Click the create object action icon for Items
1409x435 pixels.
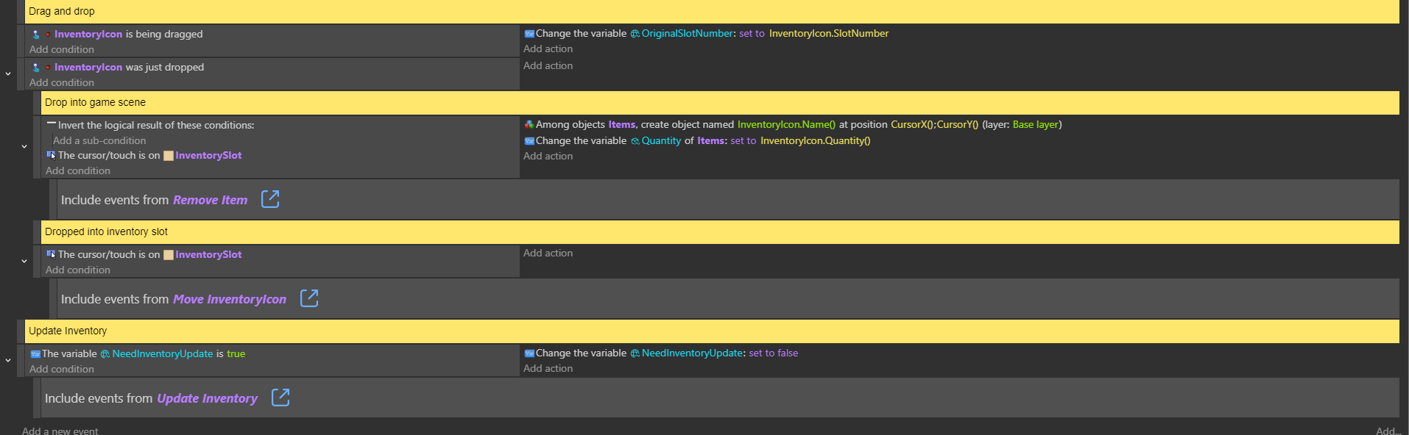[529, 125]
